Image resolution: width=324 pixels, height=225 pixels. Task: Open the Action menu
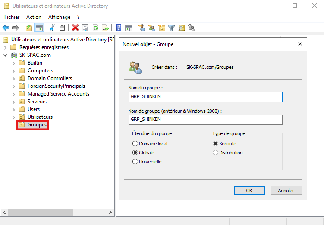pyautogui.click(x=34, y=17)
